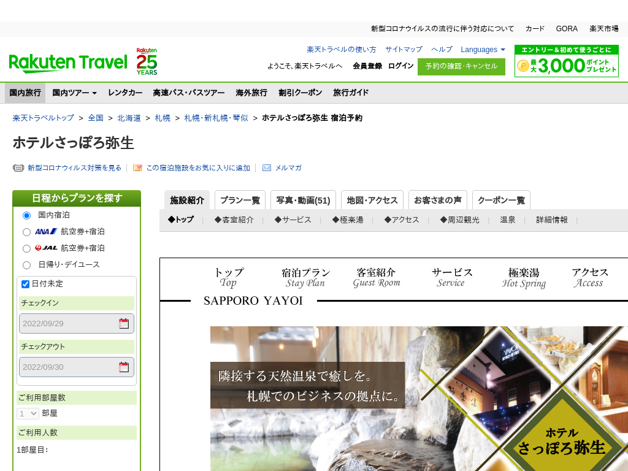
Task: Select レンタカー in the main navigation
Action: pos(125,93)
